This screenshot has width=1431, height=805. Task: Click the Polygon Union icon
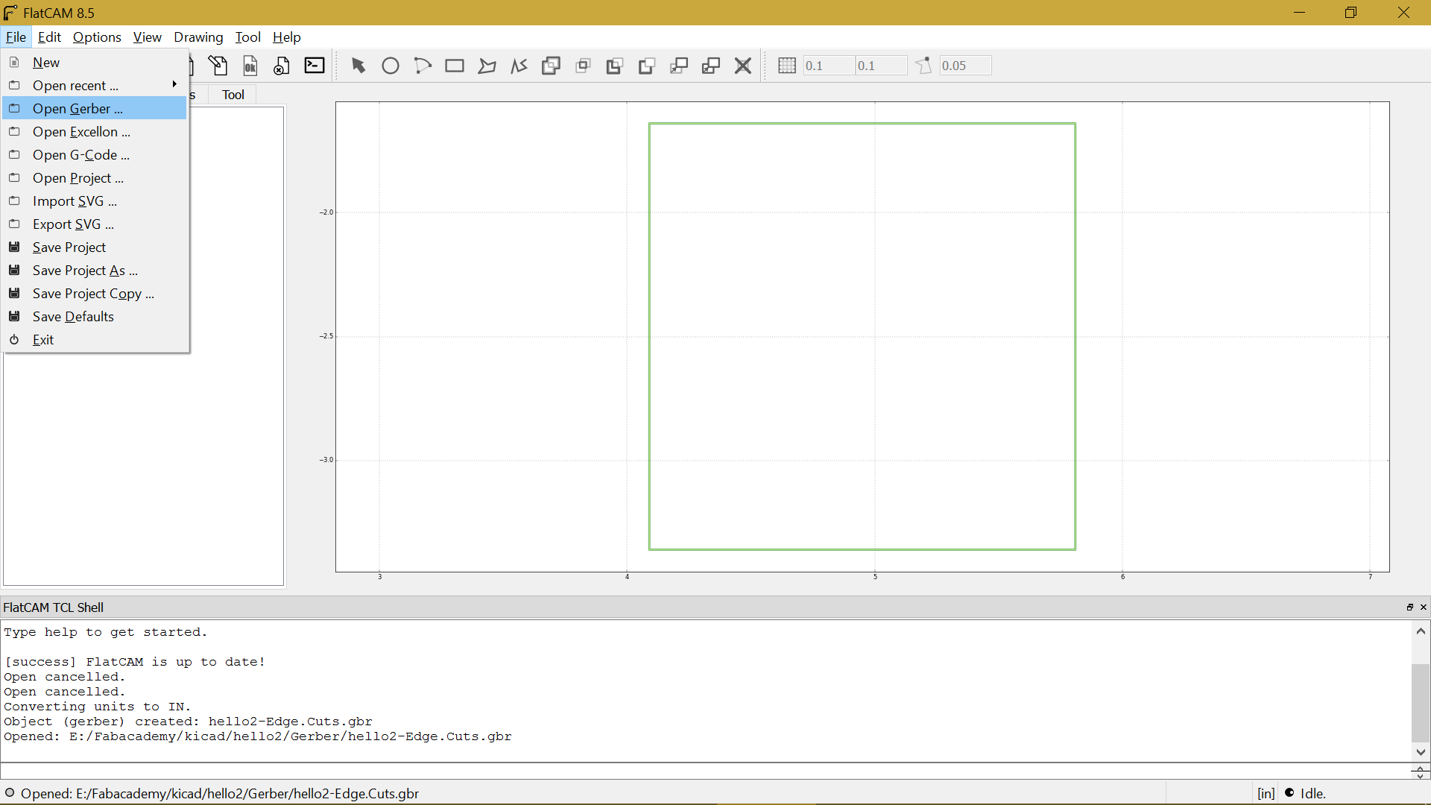551,66
